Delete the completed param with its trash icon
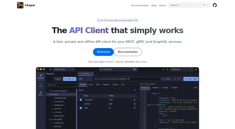235x129 pixels. (x=135, y=100)
